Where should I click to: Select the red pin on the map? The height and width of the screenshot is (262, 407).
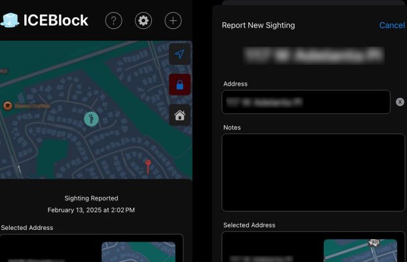pyautogui.click(x=148, y=166)
